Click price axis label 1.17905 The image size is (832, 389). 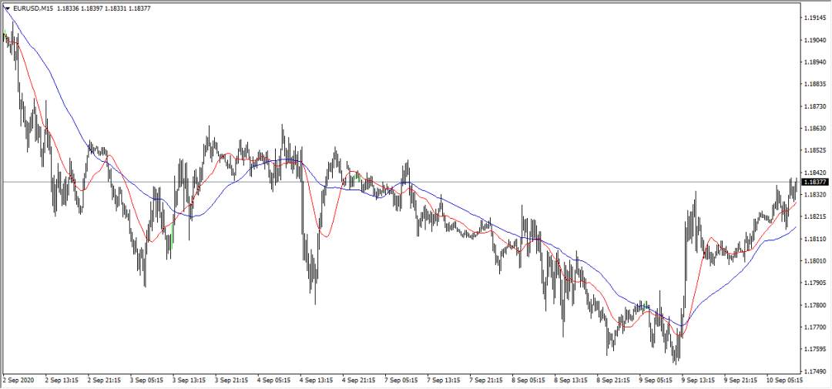tap(814, 283)
